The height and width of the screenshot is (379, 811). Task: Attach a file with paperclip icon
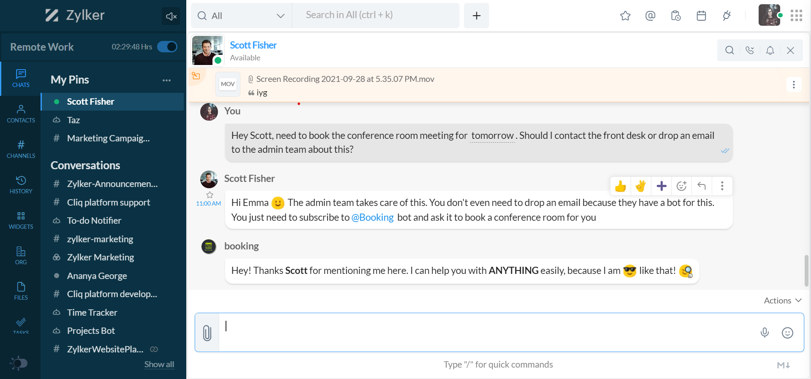click(207, 333)
